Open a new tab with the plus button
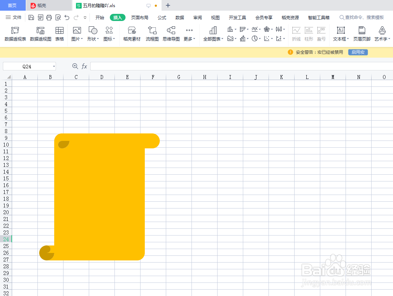393x296 pixels. [x=168, y=5]
